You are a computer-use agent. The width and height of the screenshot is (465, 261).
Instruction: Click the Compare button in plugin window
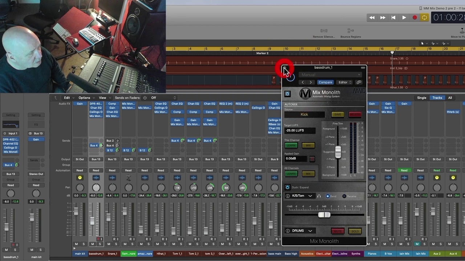pos(325,82)
